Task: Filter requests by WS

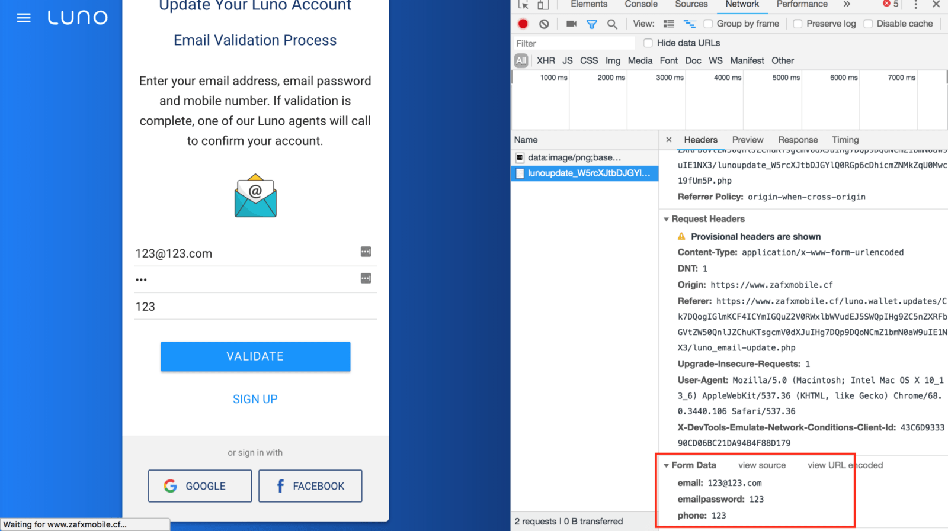Action: (x=716, y=60)
